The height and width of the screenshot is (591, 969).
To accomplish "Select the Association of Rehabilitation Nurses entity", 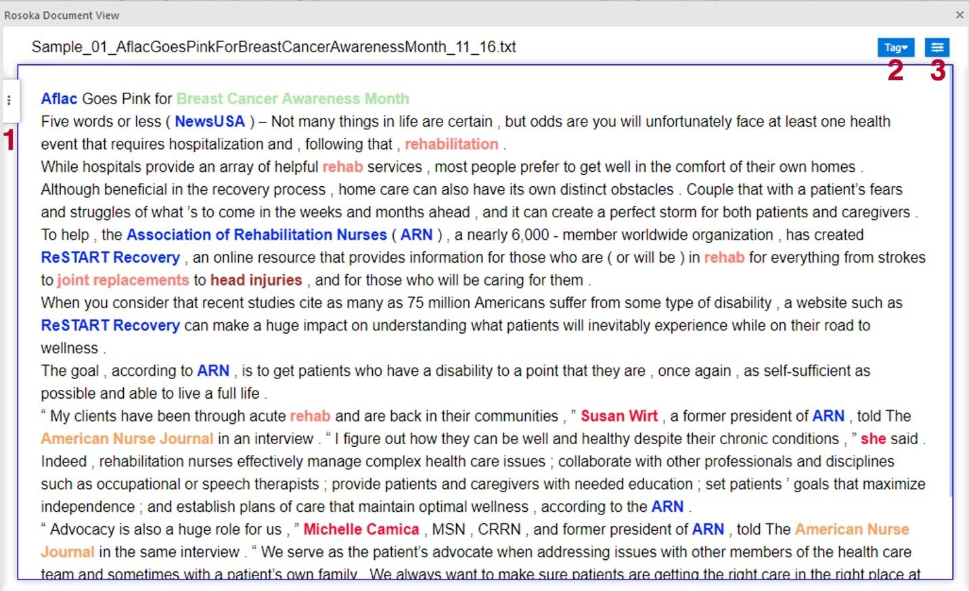I will 256,234.
